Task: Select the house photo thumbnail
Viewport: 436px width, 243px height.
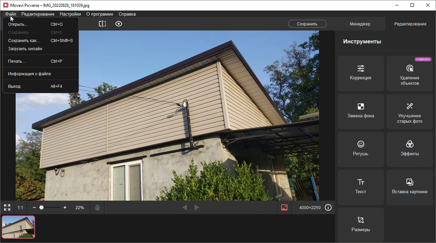Action: click(19, 227)
